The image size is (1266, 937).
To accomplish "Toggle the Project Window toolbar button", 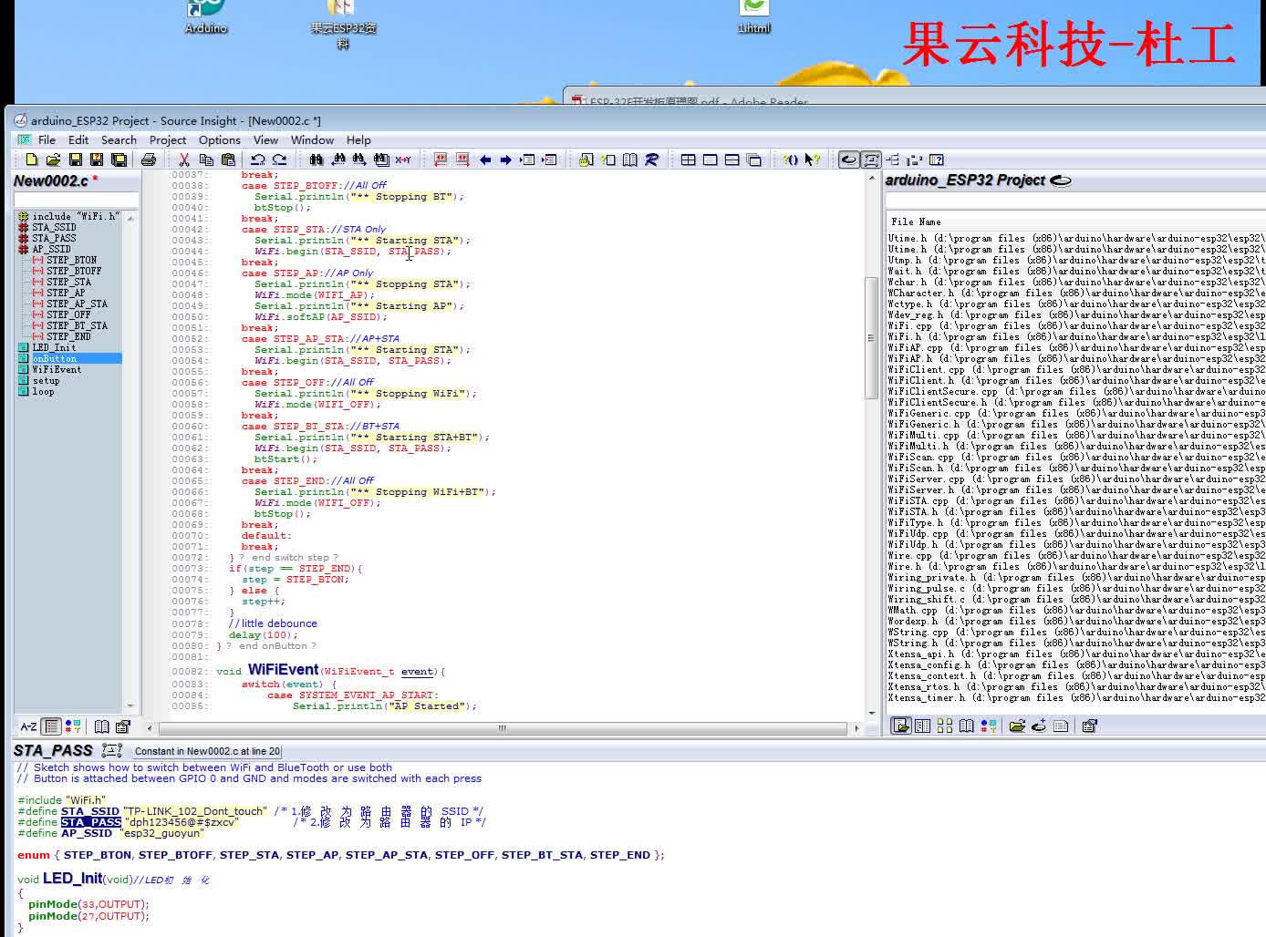I will [x=848, y=160].
